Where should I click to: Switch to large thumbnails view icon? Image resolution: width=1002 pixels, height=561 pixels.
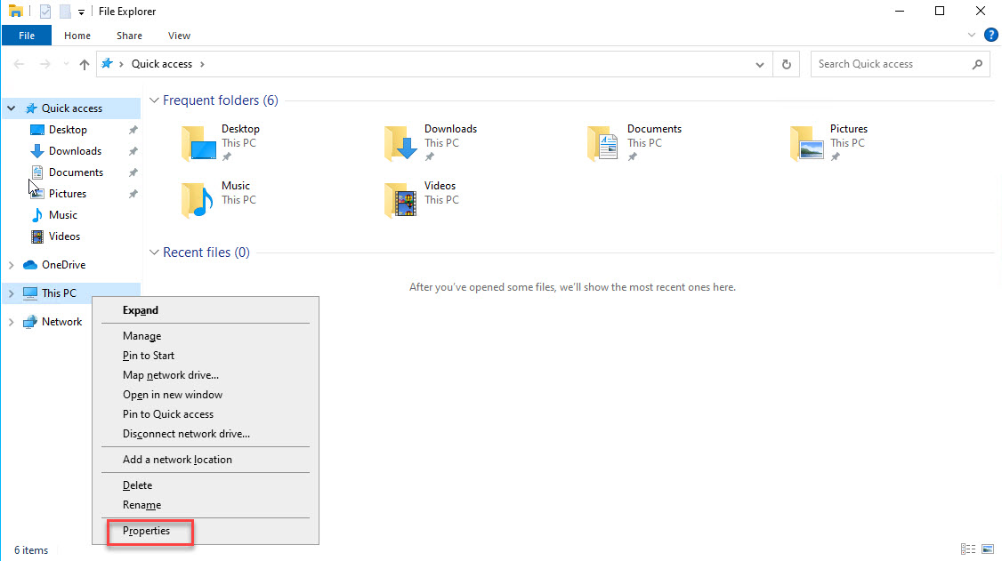987,549
